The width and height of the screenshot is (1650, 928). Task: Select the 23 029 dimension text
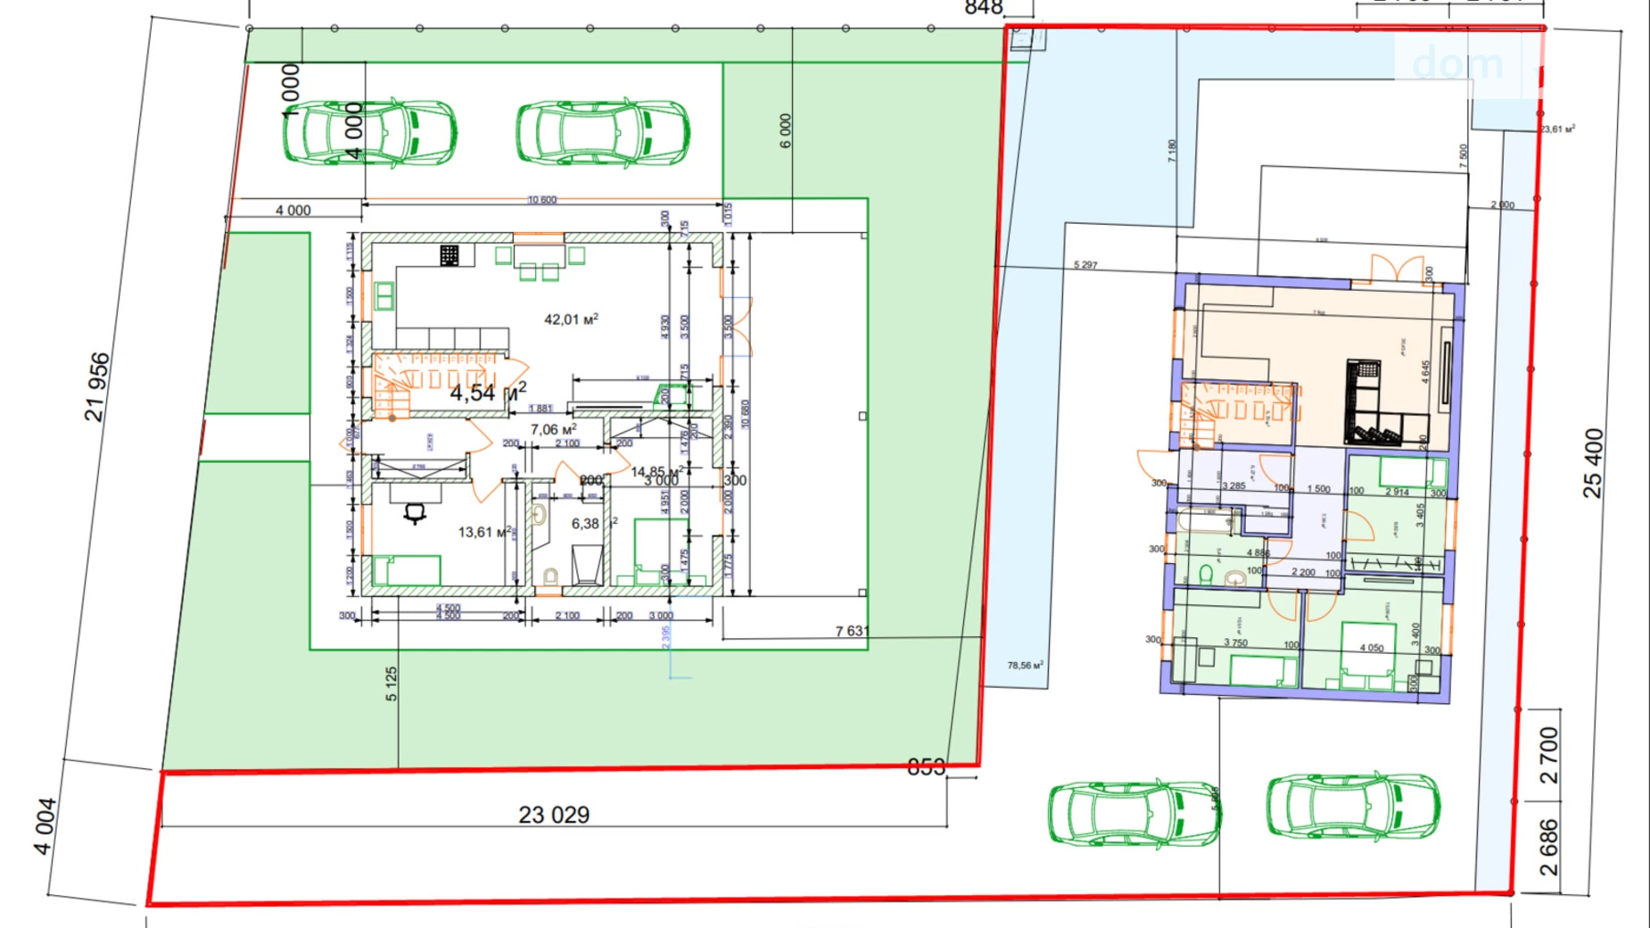tap(554, 815)
